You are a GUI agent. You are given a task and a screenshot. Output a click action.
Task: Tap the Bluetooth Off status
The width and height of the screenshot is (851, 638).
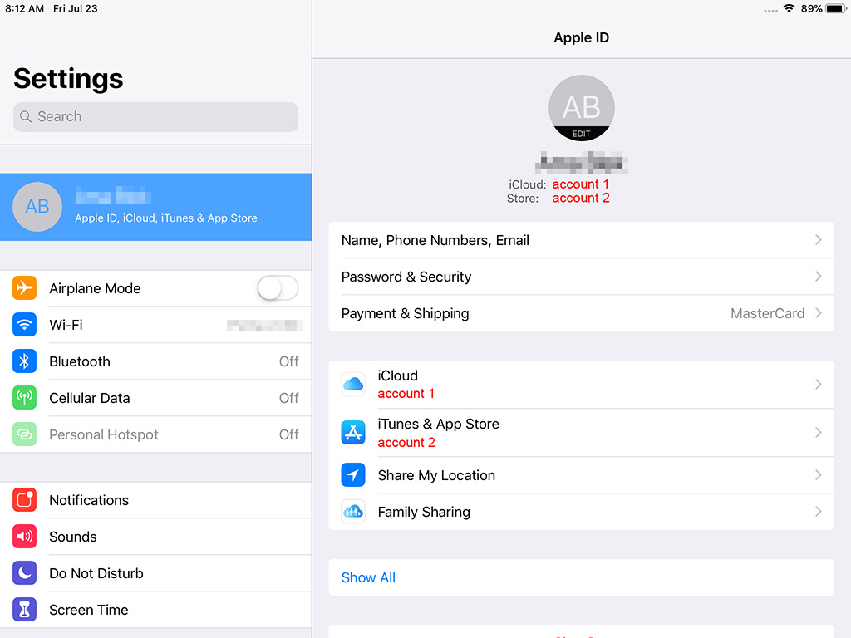click(x=288, y=361)
